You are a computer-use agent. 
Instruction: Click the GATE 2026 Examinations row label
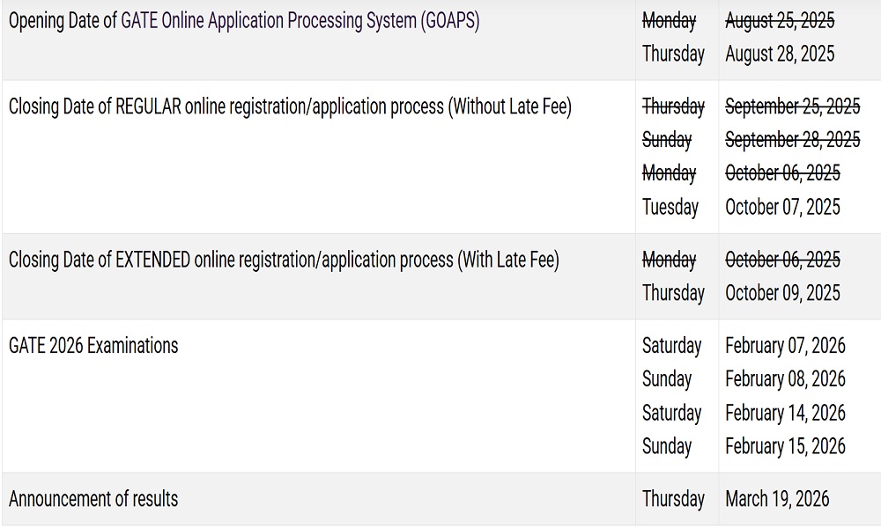[93, 346]
